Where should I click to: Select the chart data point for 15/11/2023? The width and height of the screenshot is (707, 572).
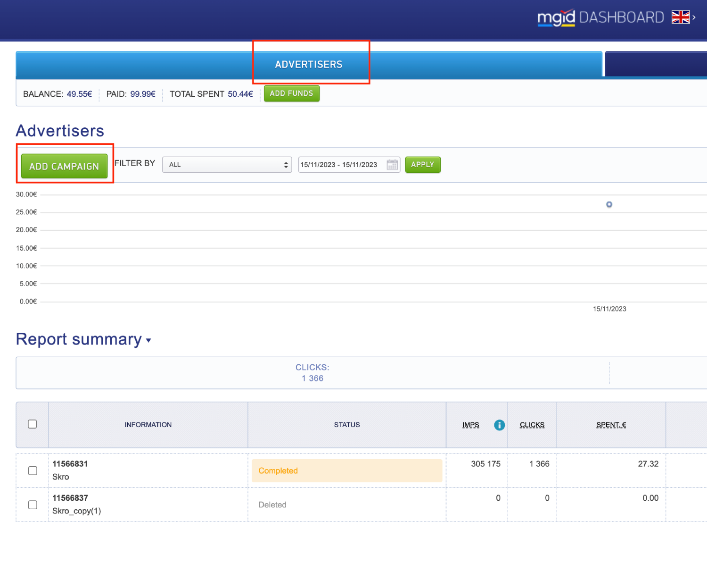(609, 204)
